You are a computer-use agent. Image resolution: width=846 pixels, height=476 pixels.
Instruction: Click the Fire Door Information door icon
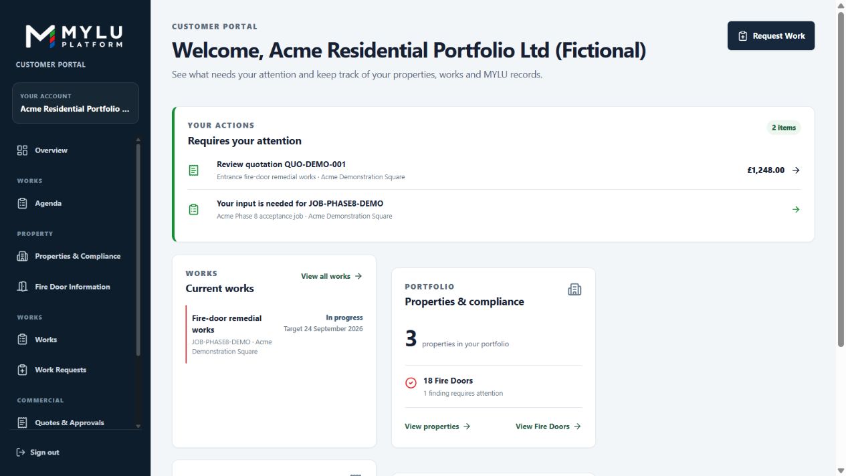[22, 287]
